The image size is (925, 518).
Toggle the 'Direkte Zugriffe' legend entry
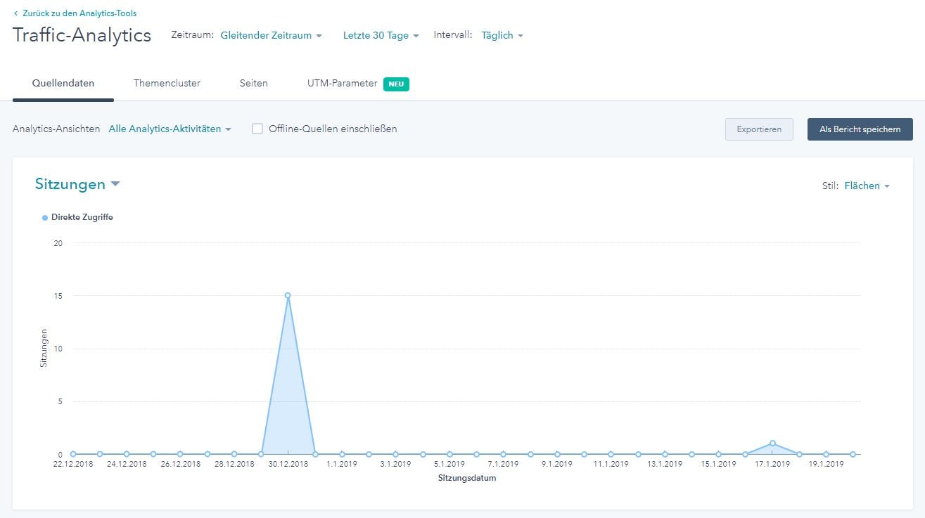click(77, 217)
